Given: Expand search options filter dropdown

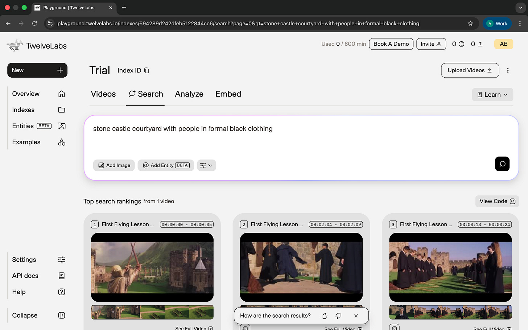Looking at the screenshot, I should [x=206, y=165].
